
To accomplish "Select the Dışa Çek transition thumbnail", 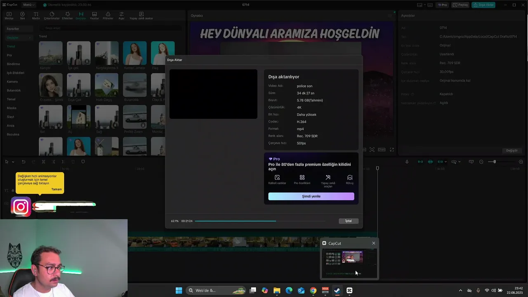I will [79, 85].
